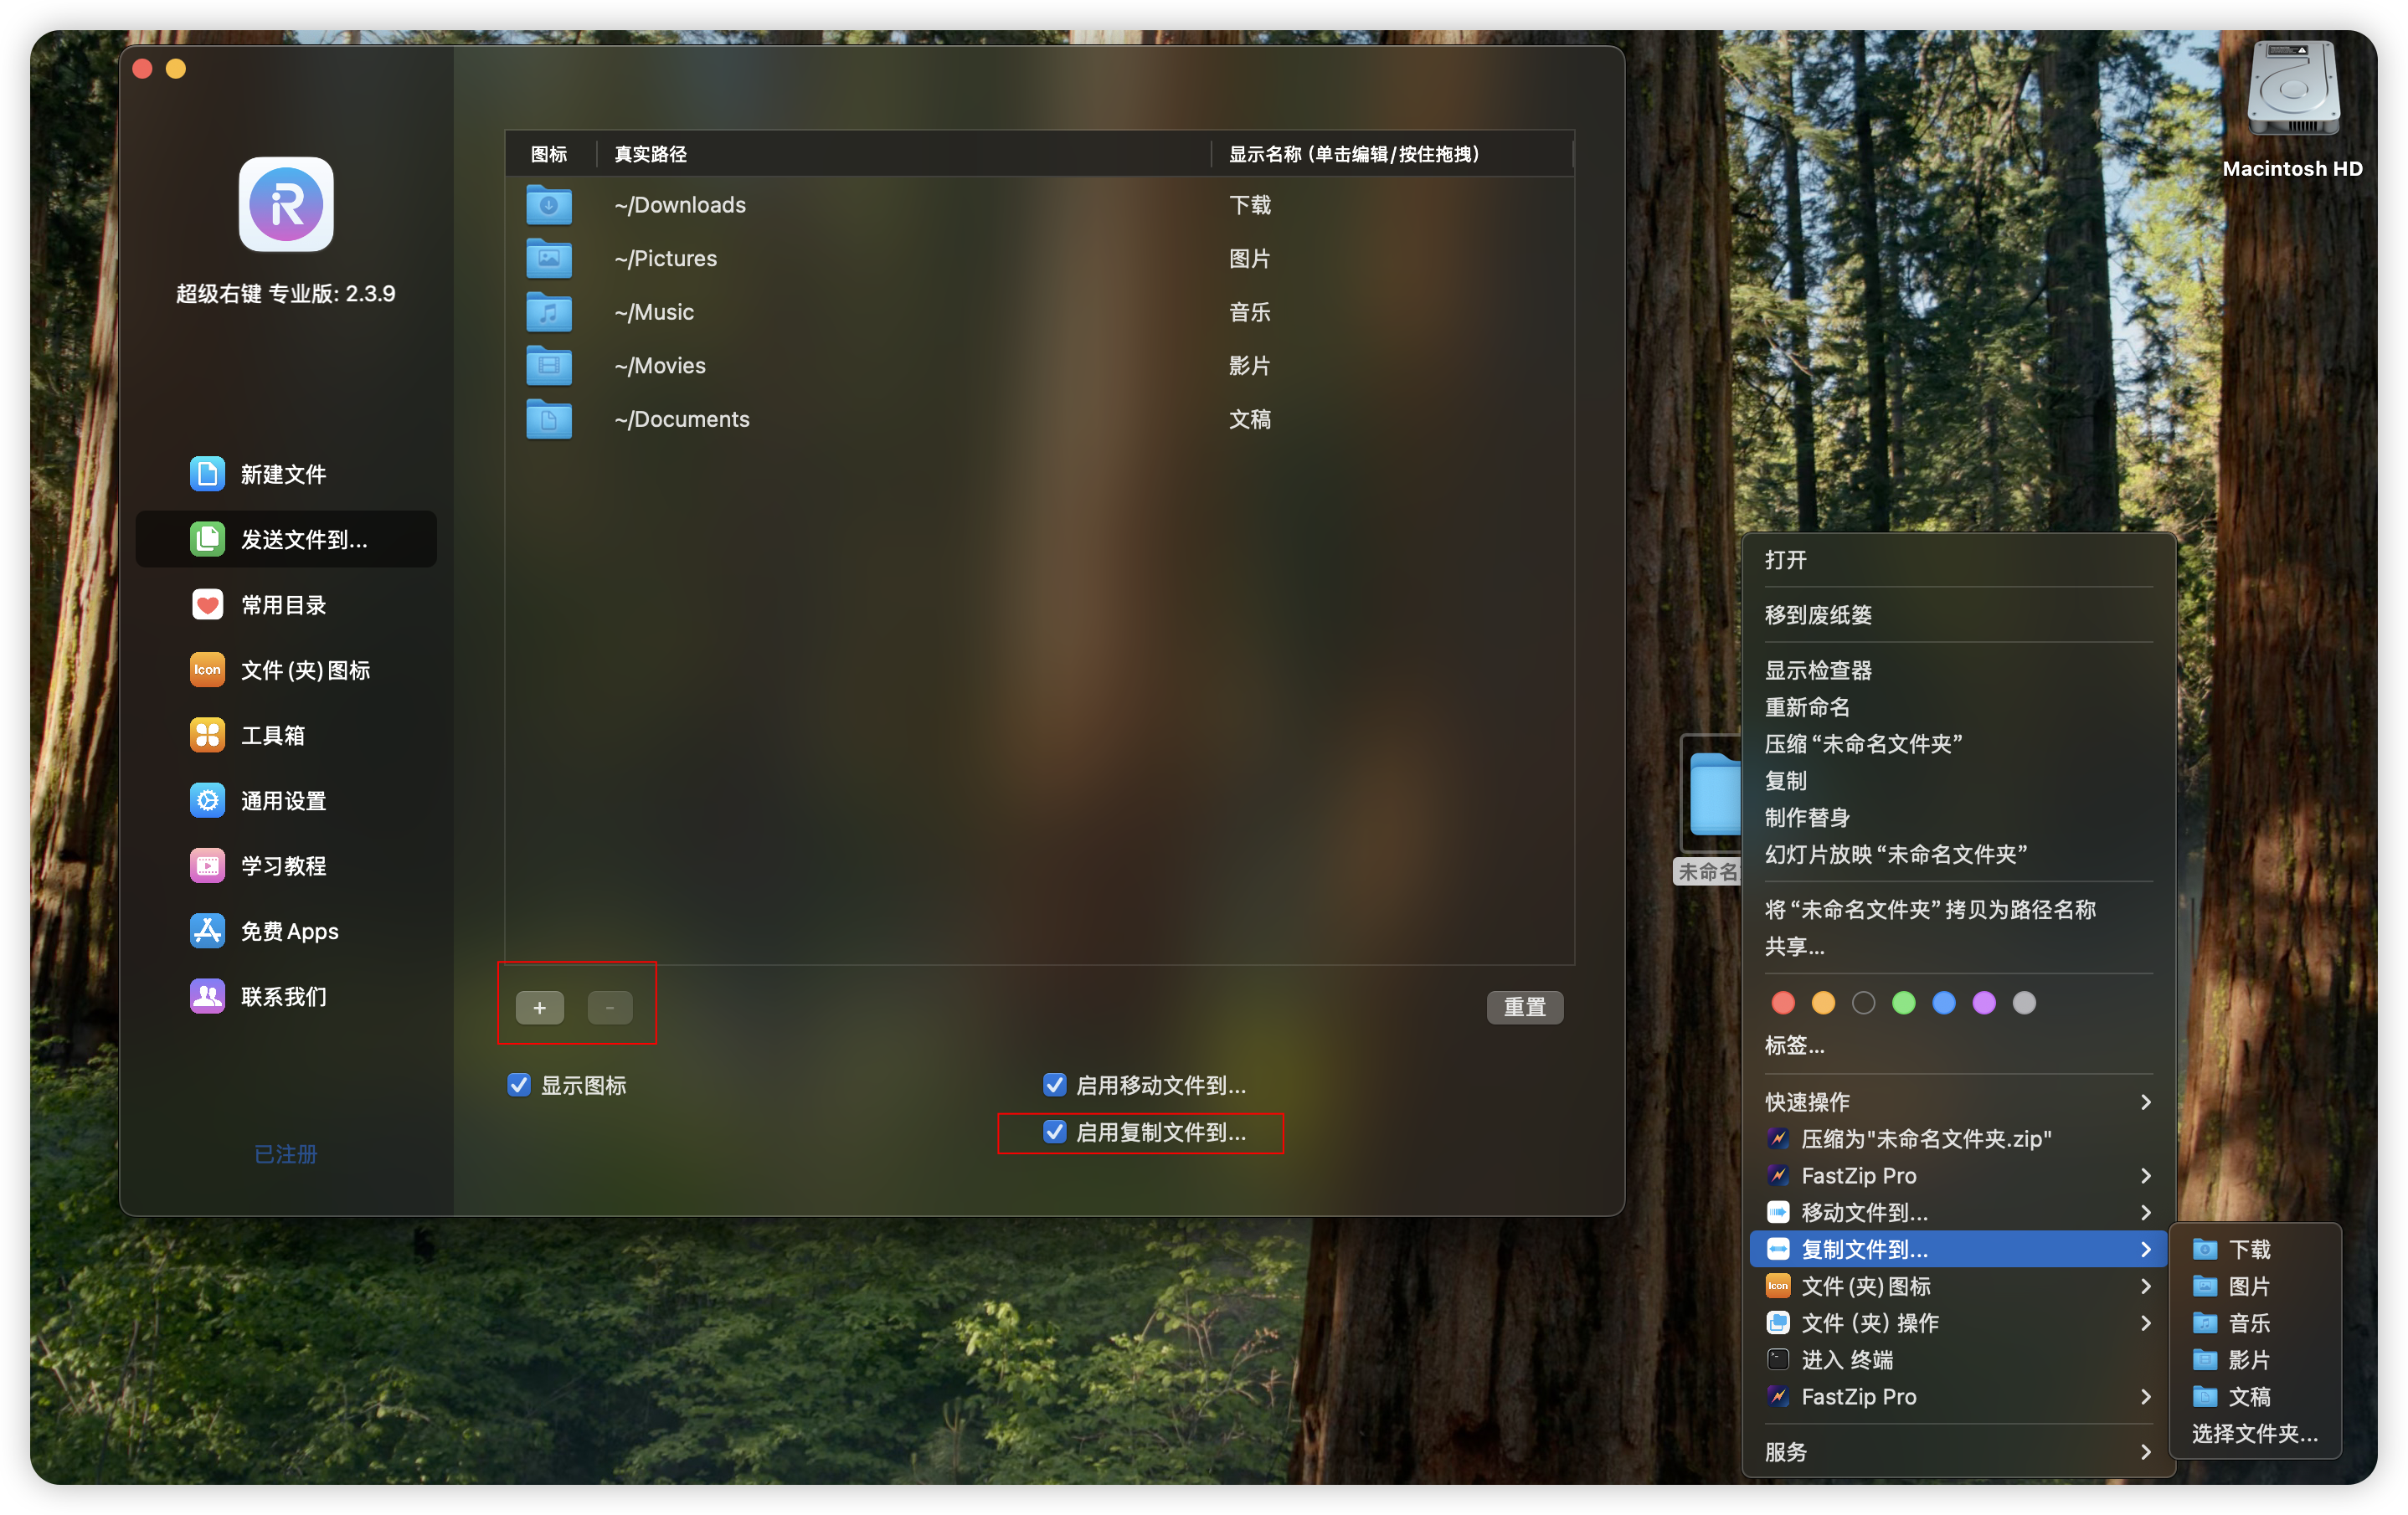Open the 免费 Apps section

coord(289,931)
